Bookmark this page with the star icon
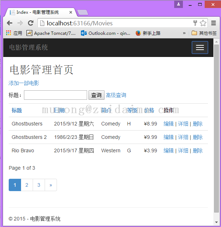The image size is (221, 227). [x=203, y=23]
